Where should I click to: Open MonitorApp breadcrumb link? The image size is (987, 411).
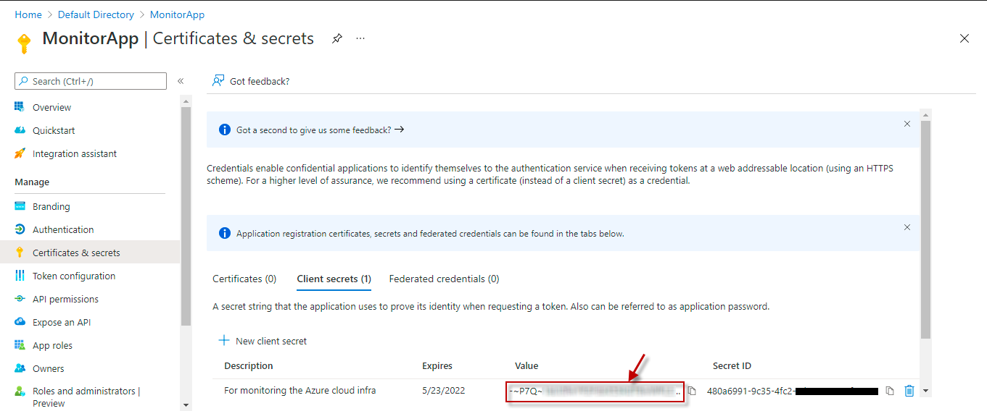177,14
